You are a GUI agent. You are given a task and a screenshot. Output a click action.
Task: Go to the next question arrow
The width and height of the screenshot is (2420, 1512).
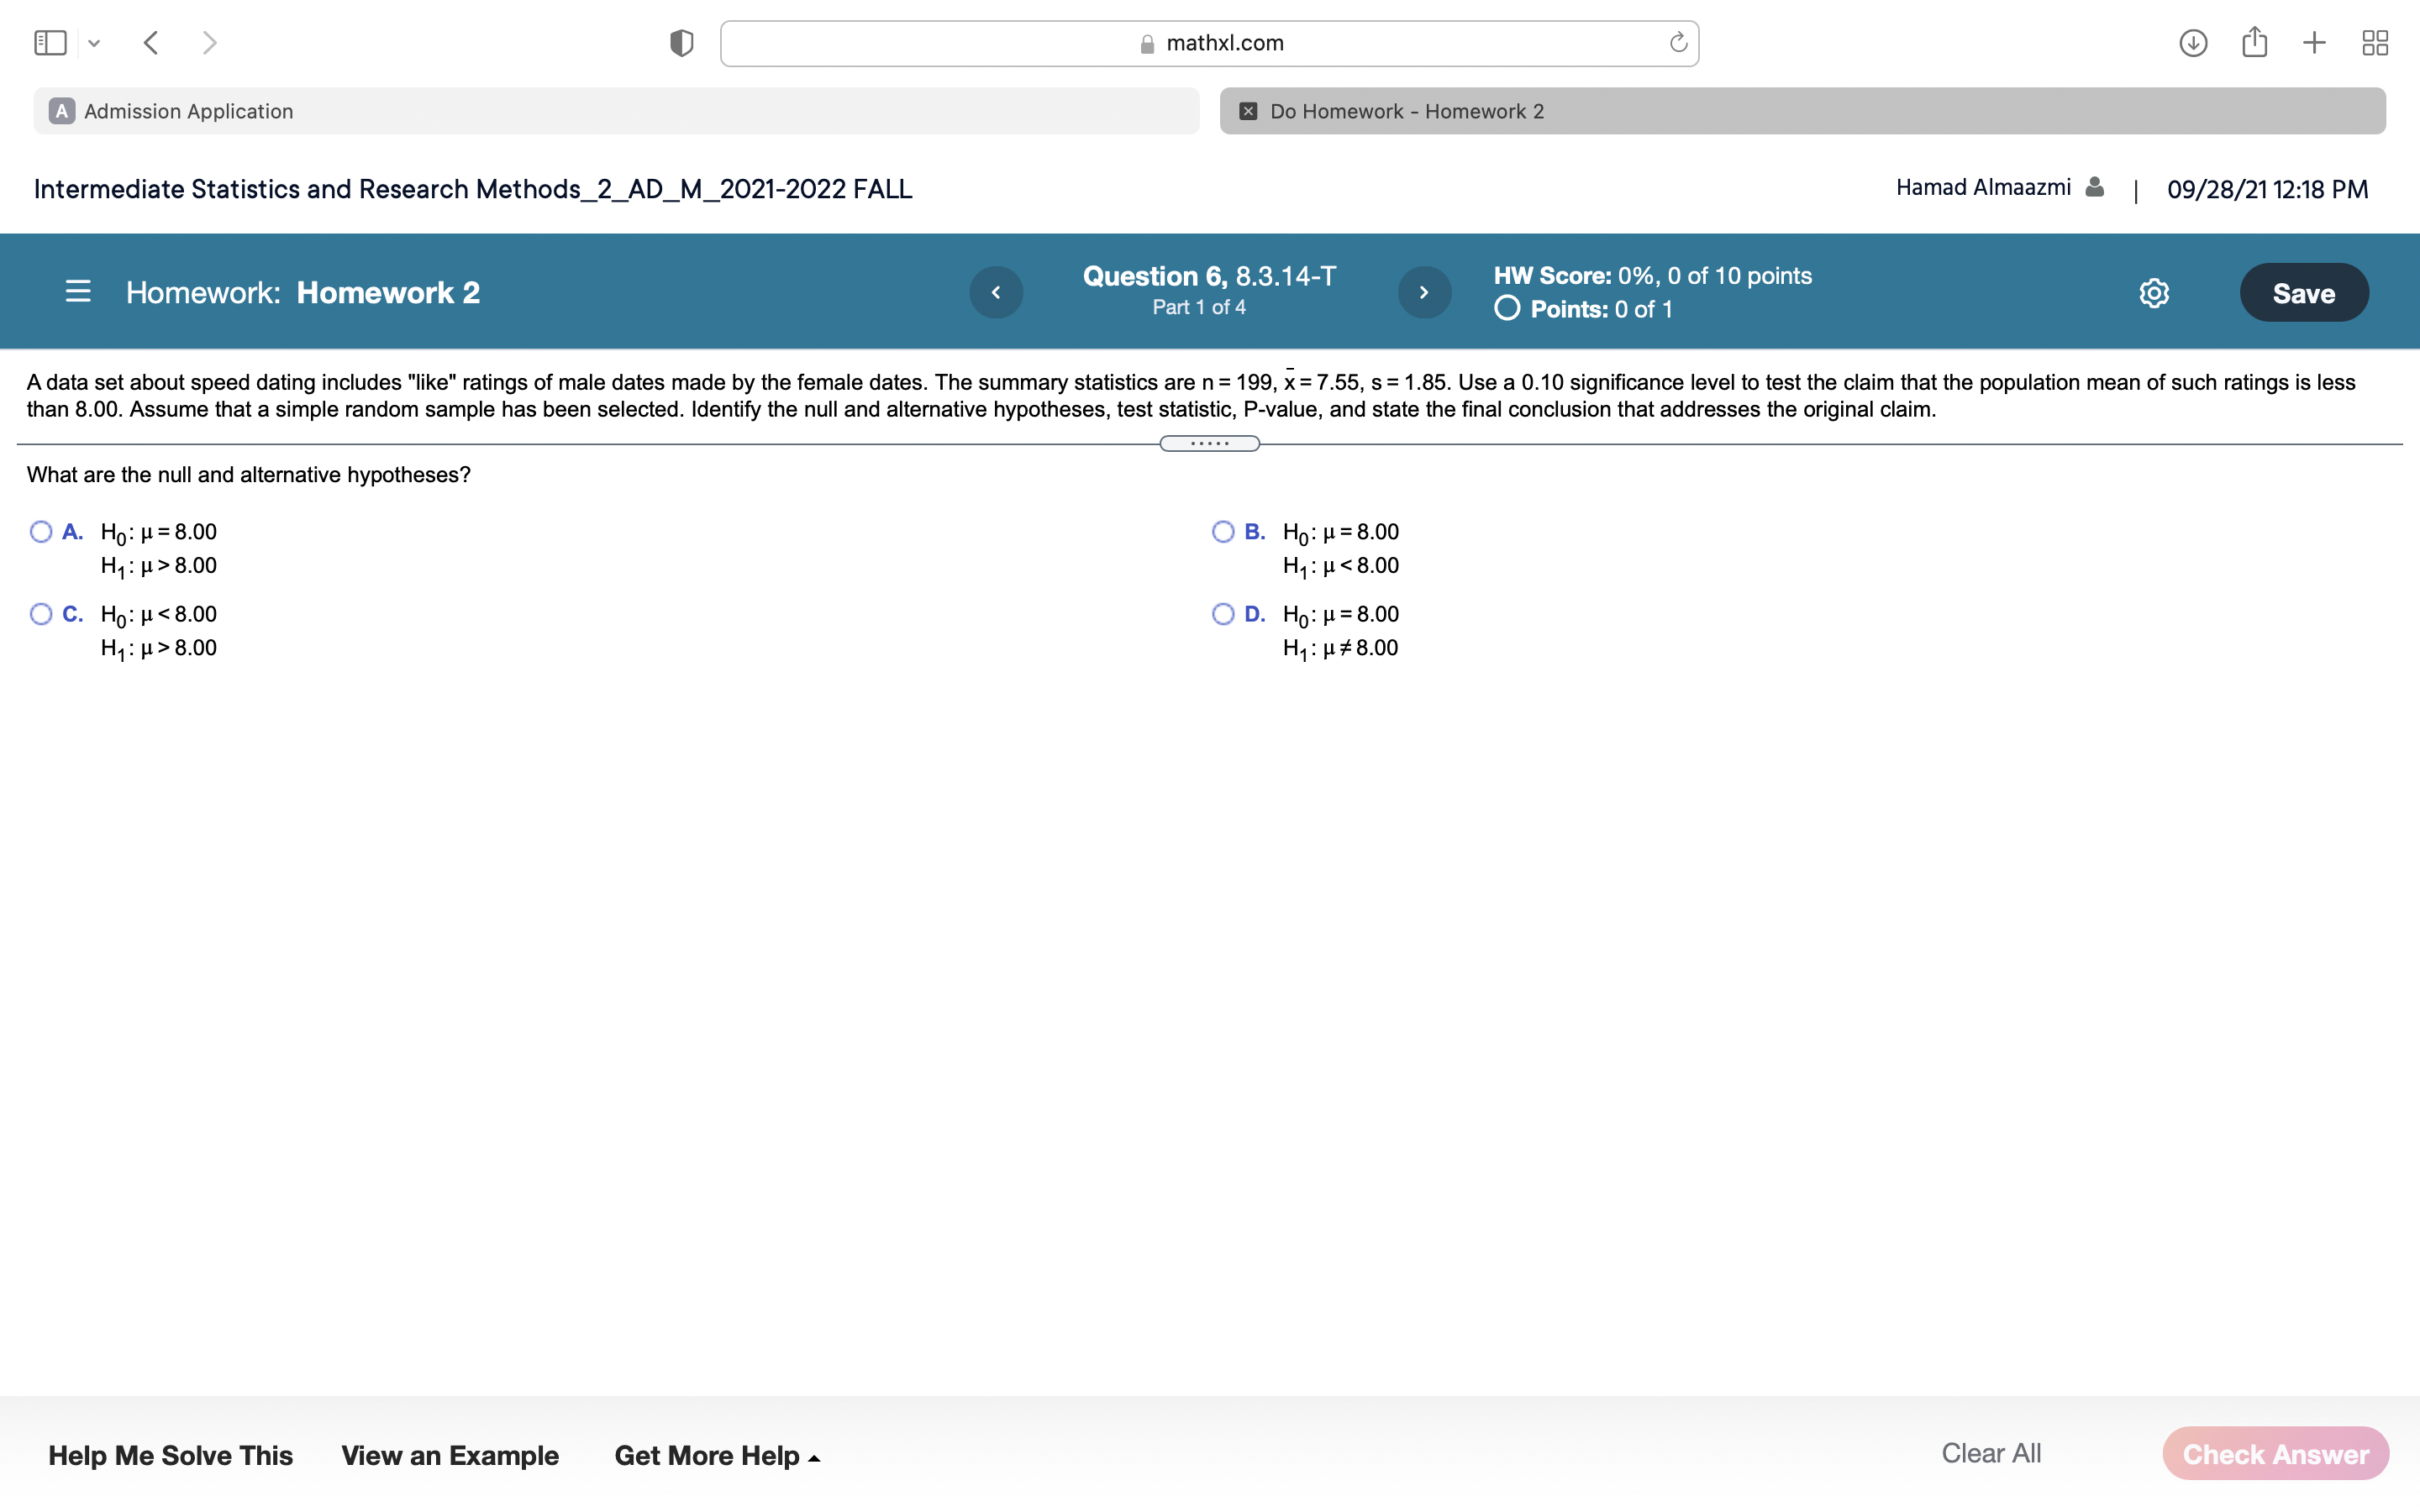click(1424, 292)
